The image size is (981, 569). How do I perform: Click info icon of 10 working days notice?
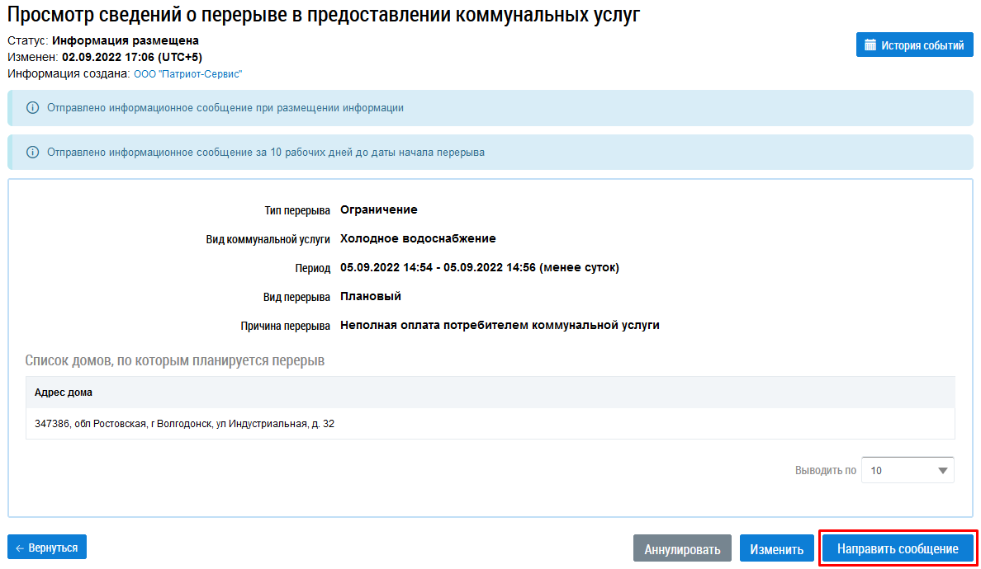point(32,152)
